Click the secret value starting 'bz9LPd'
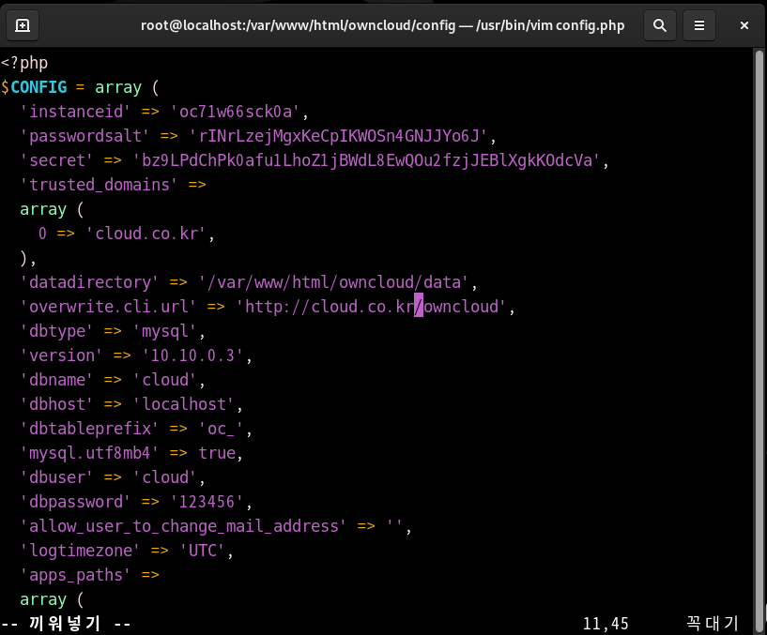 pyautogui.click(x=367, y=160)
